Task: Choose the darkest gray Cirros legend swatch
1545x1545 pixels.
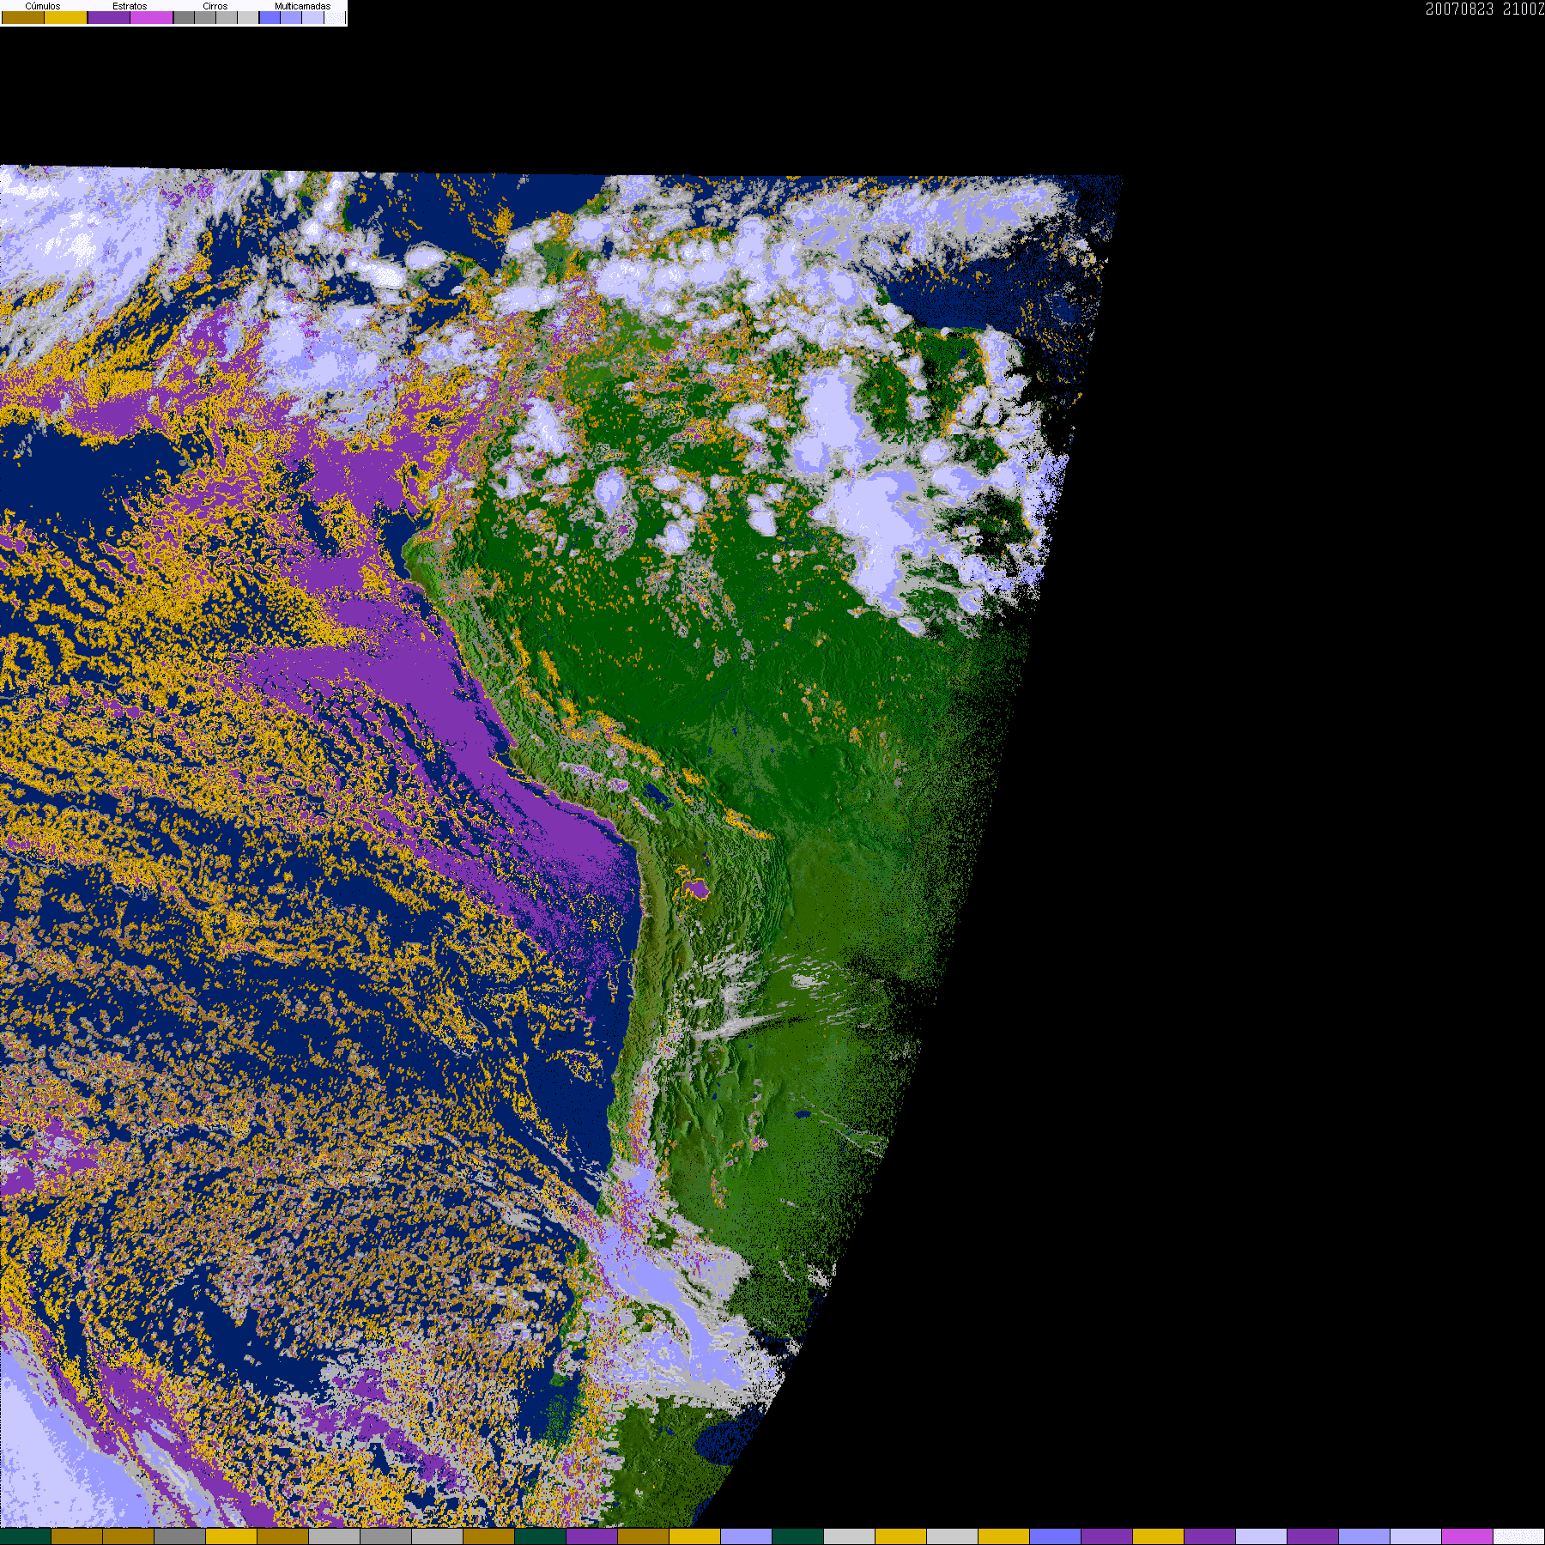Action: click(x=184, y=17)
